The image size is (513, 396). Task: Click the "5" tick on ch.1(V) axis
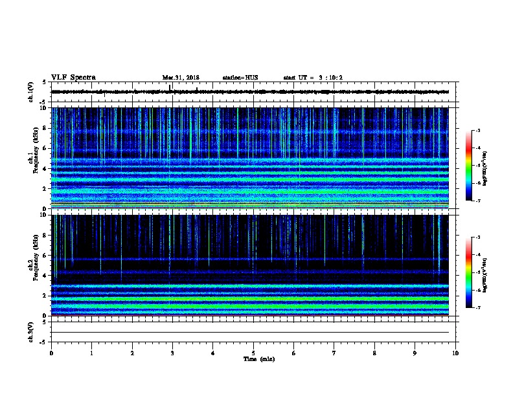point(44,82)
